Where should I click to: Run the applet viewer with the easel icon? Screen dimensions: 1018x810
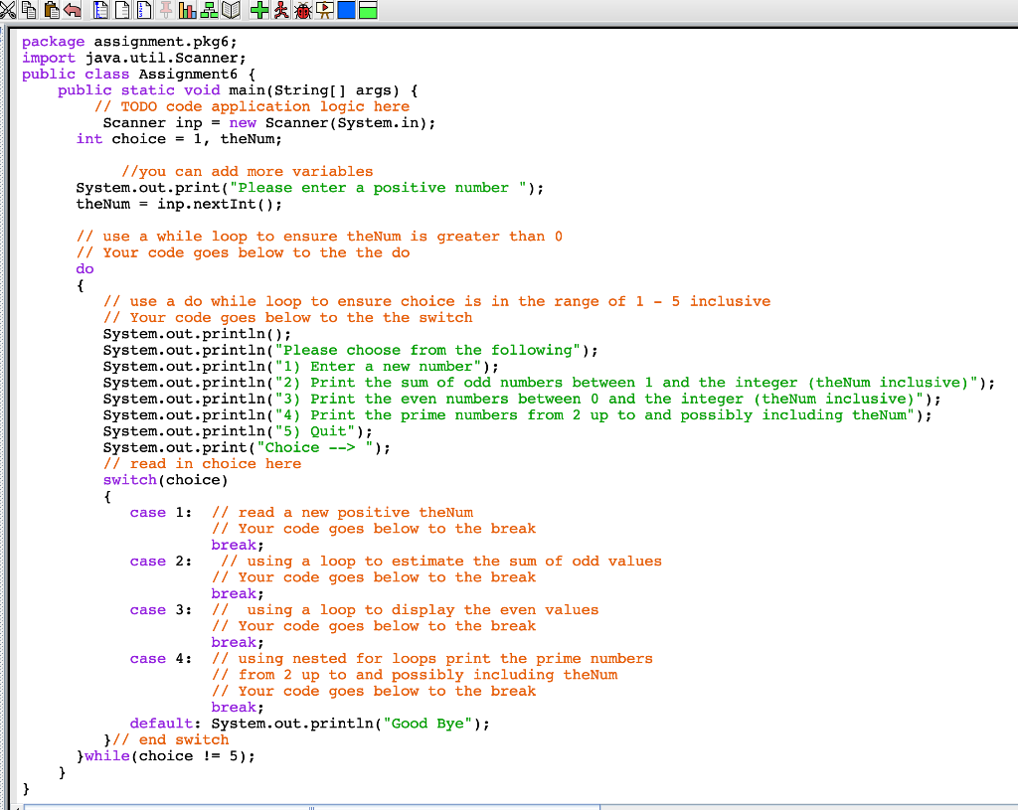[x=324, y=10]
